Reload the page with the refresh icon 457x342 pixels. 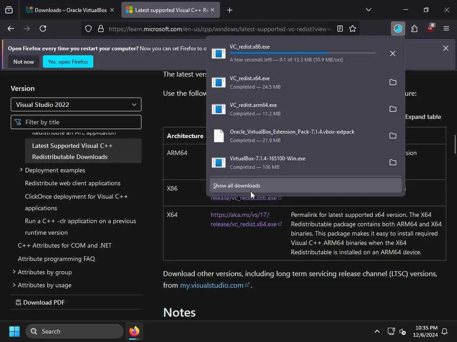coord(43,28)
